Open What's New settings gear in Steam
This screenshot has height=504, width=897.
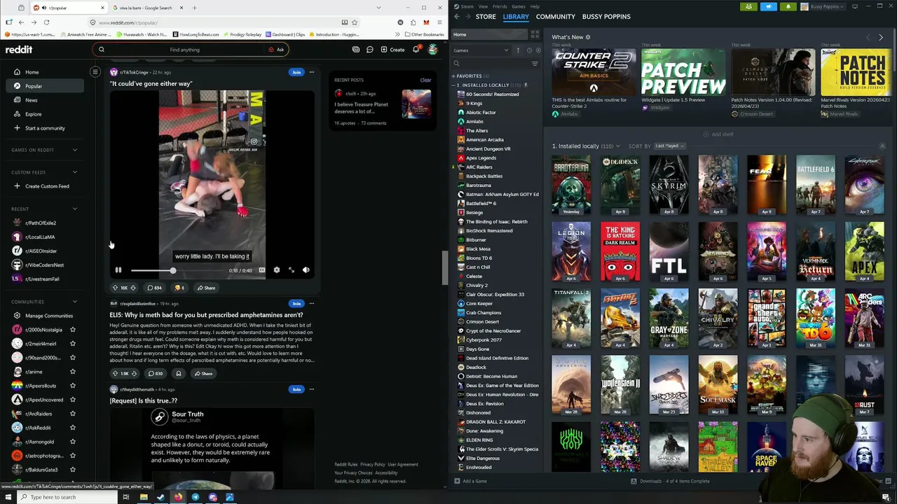click(588, 37)
